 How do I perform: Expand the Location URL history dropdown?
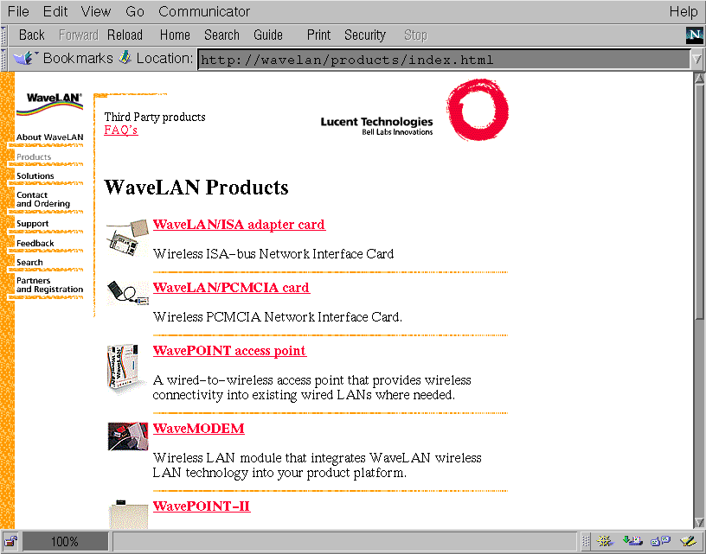point(696,60)
